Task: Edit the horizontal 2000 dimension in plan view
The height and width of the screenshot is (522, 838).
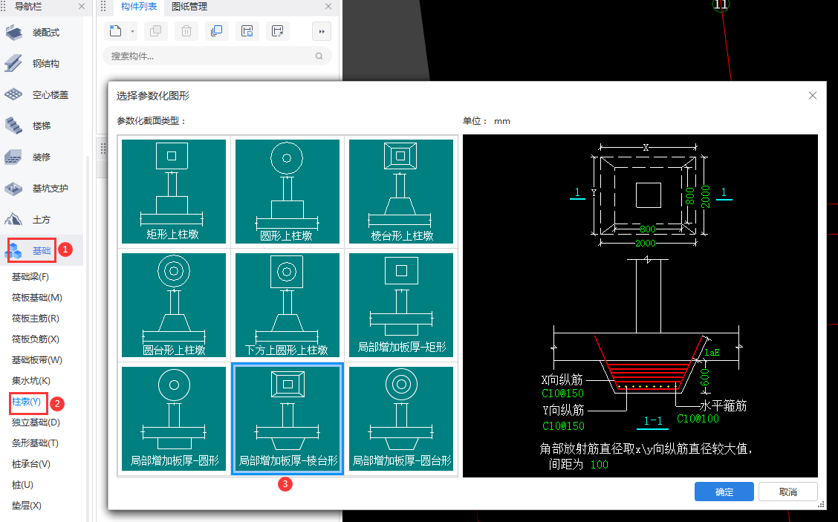Action: click(645, 243)
